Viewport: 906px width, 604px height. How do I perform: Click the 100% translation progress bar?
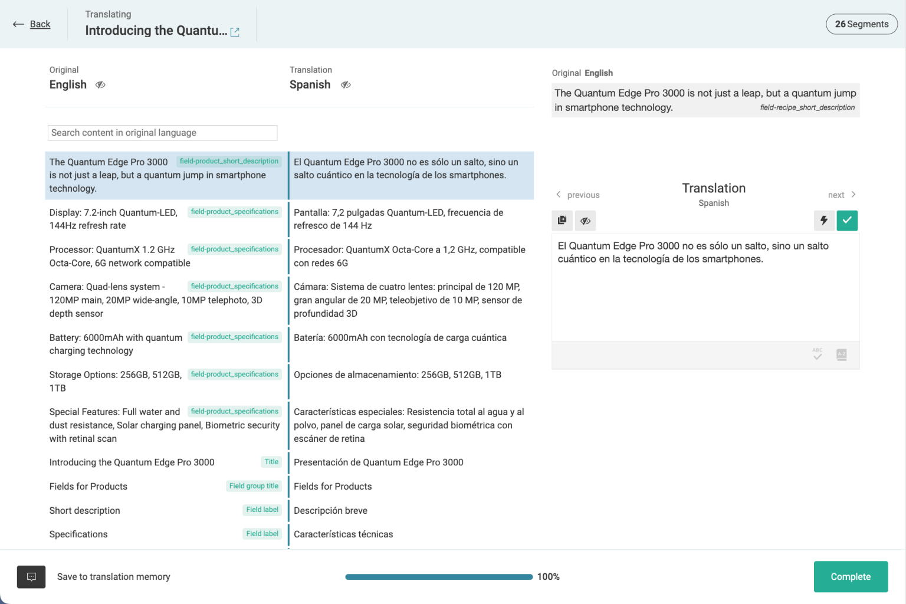click(439, 576)
